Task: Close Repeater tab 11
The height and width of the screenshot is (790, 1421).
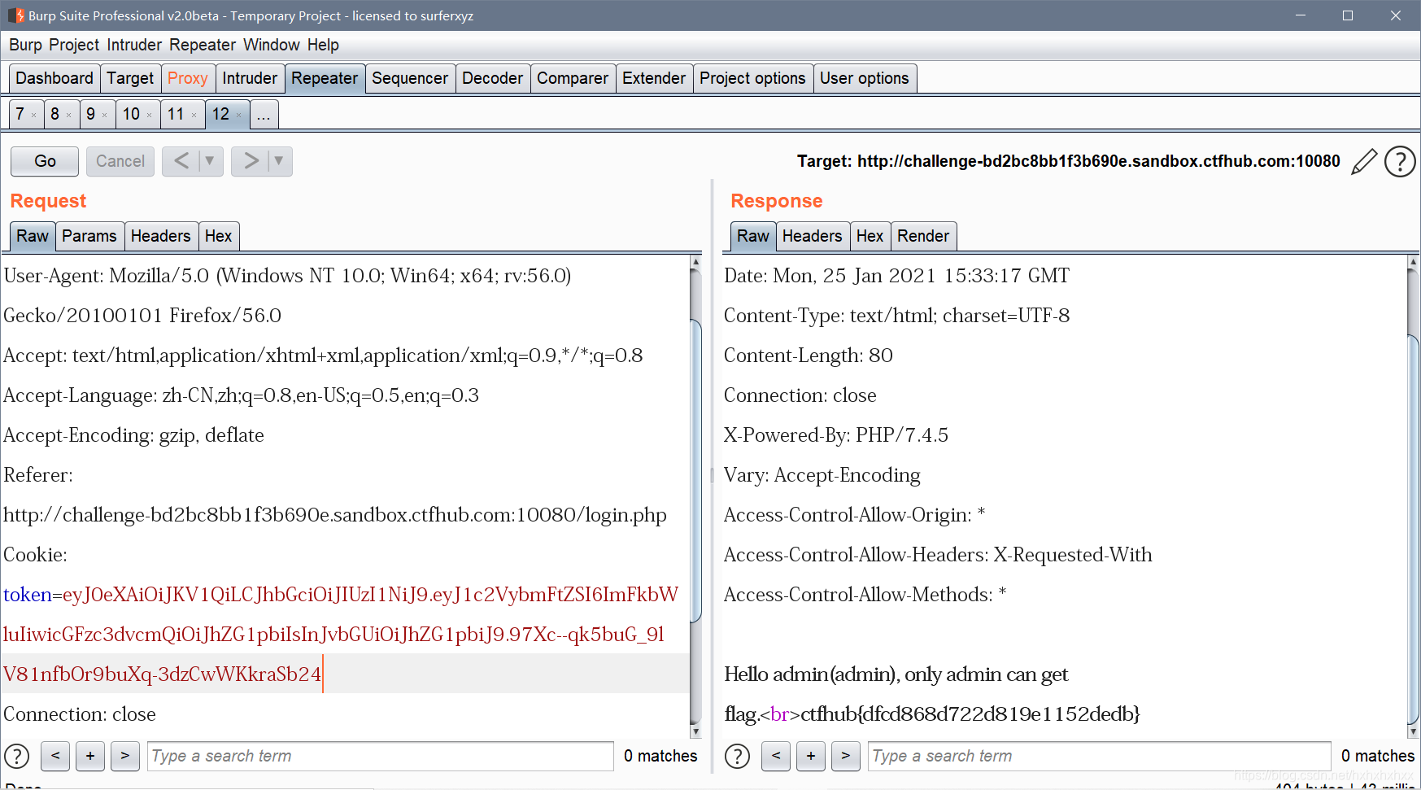Action: click(194, 116)
